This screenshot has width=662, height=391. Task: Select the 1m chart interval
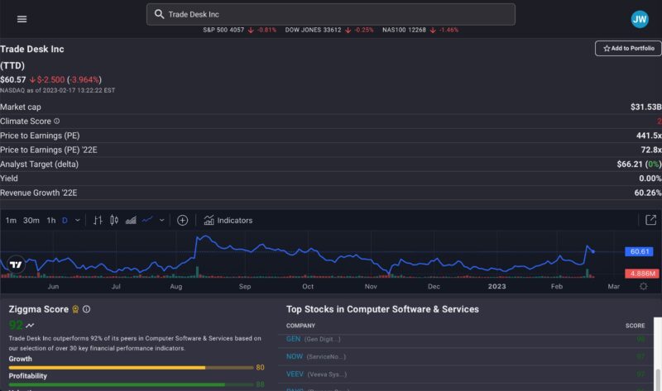(x=11, y=220)
